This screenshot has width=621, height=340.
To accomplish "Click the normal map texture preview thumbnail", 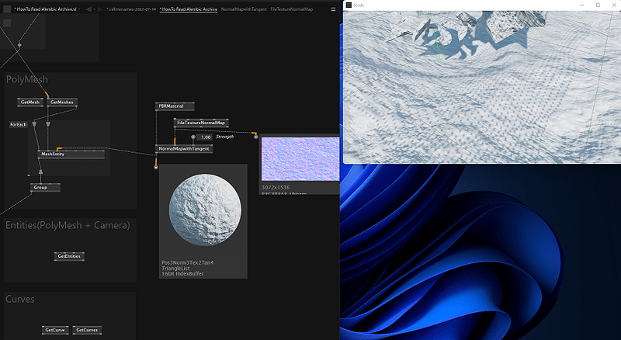I will 300,159.
